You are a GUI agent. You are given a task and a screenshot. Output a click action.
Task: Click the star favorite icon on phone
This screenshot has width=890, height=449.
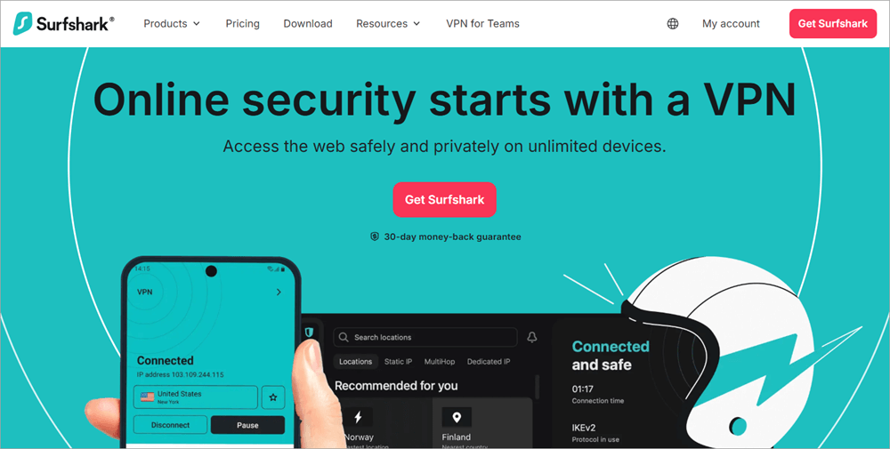[x=273, y=397]
